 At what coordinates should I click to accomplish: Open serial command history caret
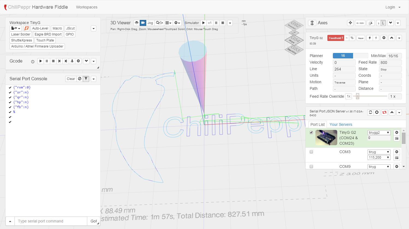[x=10, y=221]
